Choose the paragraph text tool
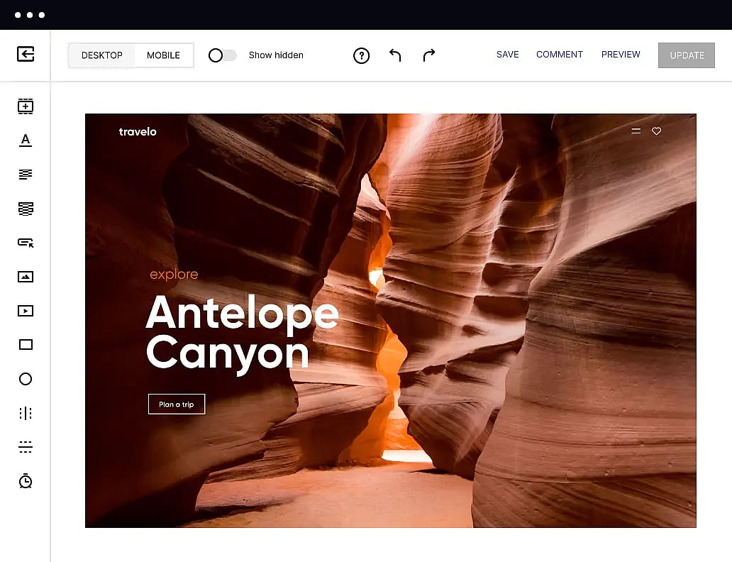The image size is (732, 562). (x=26, y=174)
